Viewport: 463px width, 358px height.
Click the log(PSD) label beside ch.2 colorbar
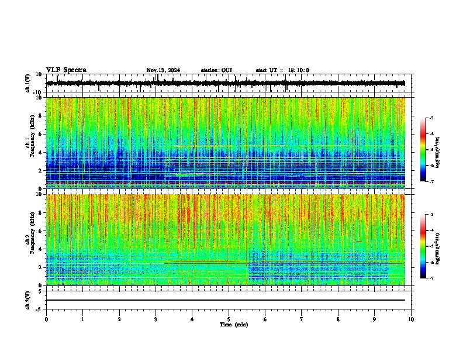point(438,249)
